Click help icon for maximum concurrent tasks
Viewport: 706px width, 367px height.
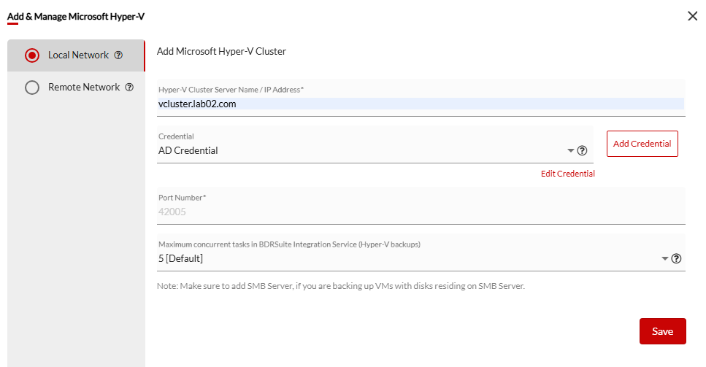[x=676, y=258]
